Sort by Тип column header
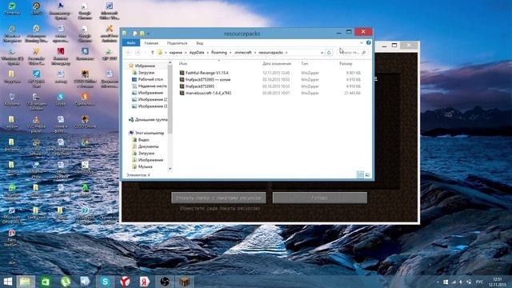 [304, 64]
